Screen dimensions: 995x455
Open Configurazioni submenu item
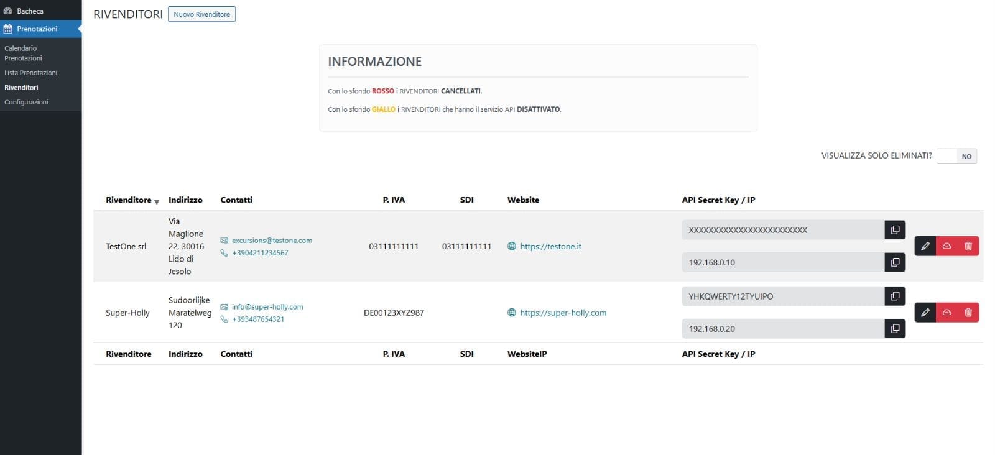click(x=26, y=102)
